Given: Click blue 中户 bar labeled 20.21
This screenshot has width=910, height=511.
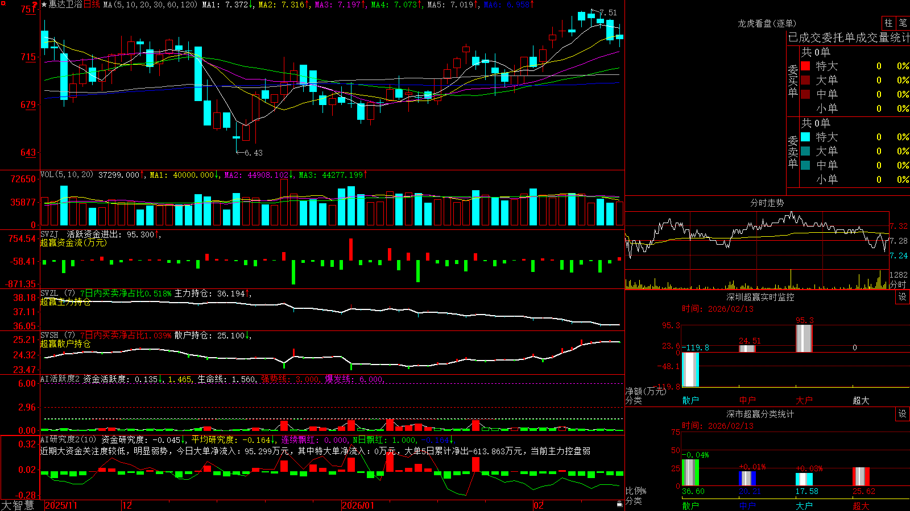Looking at the screenshot, I should click(747, 478).
